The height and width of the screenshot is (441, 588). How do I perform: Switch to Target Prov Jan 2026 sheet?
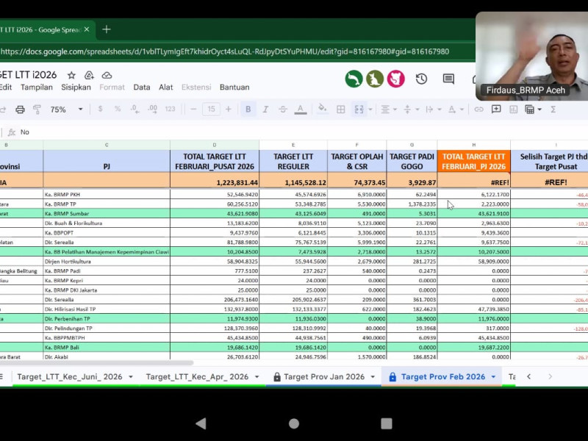pyautogui.click(x=323, y=377)
